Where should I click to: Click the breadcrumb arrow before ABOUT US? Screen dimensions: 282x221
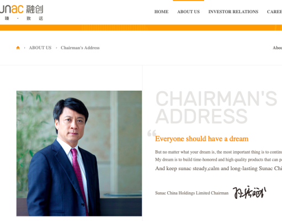point(24,48)
